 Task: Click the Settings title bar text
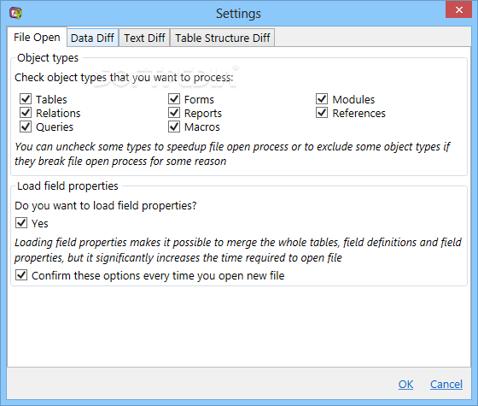point(238,14)
